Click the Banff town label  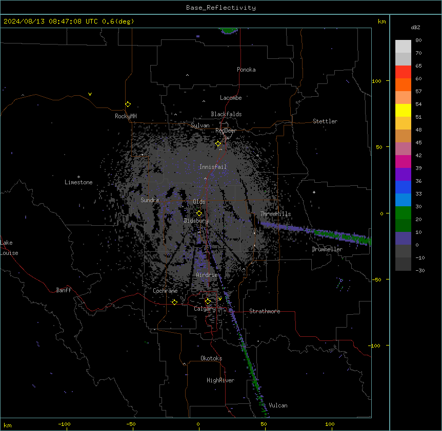click(x=64, y=290)
